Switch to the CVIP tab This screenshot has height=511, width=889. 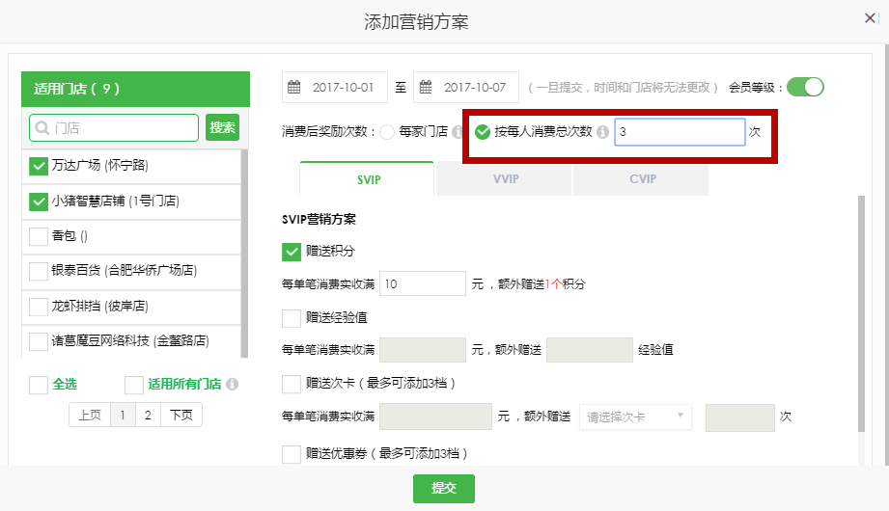click(641, 179)
